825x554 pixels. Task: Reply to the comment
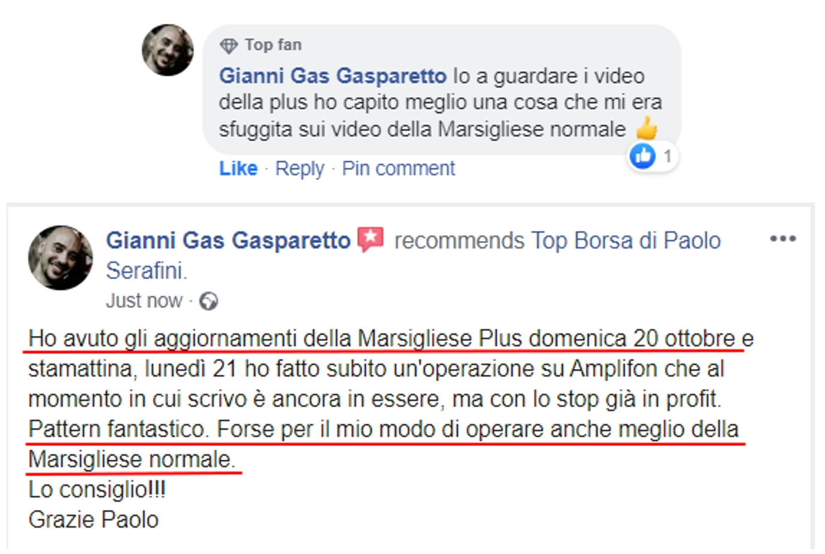tap(300, 169)
